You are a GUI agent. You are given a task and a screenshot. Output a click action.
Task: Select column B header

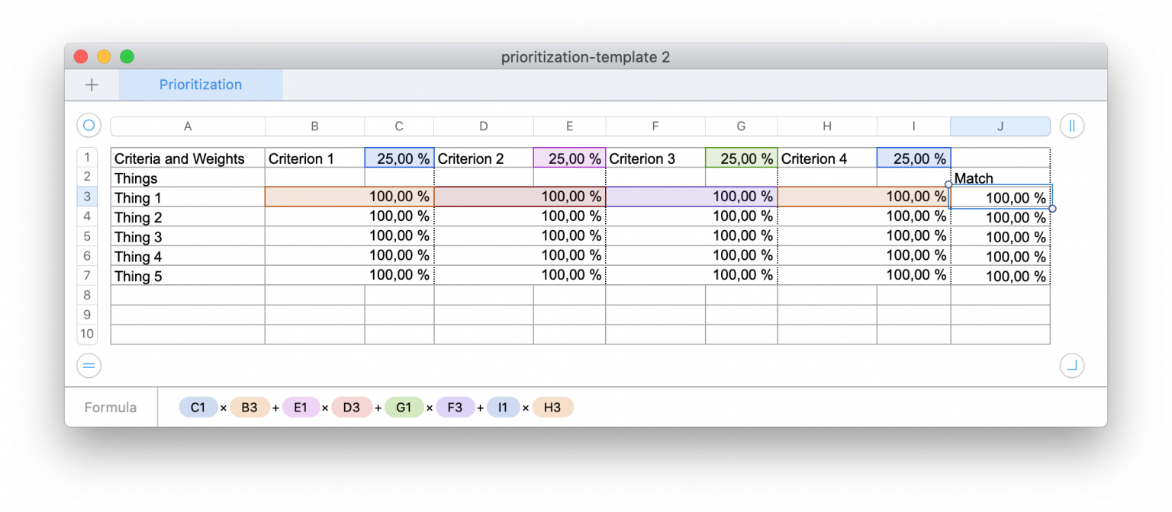314,126
